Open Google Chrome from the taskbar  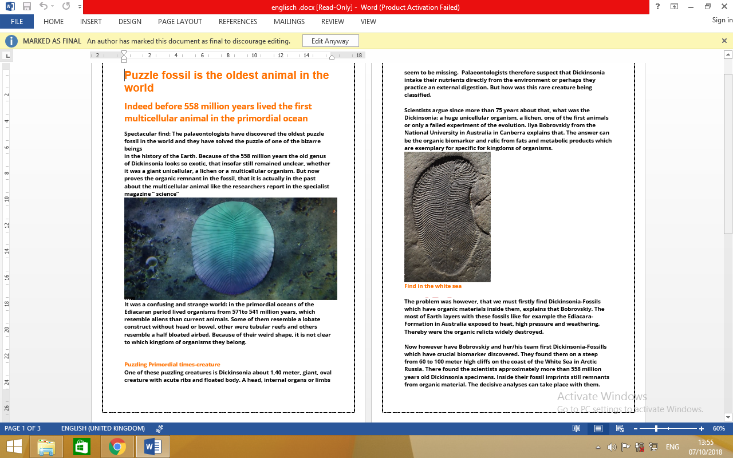coord(117,447)
